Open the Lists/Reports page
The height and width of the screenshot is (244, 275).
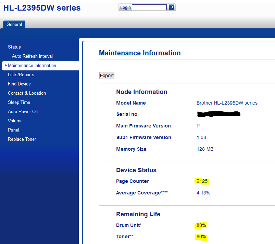[x=21, y=75]
